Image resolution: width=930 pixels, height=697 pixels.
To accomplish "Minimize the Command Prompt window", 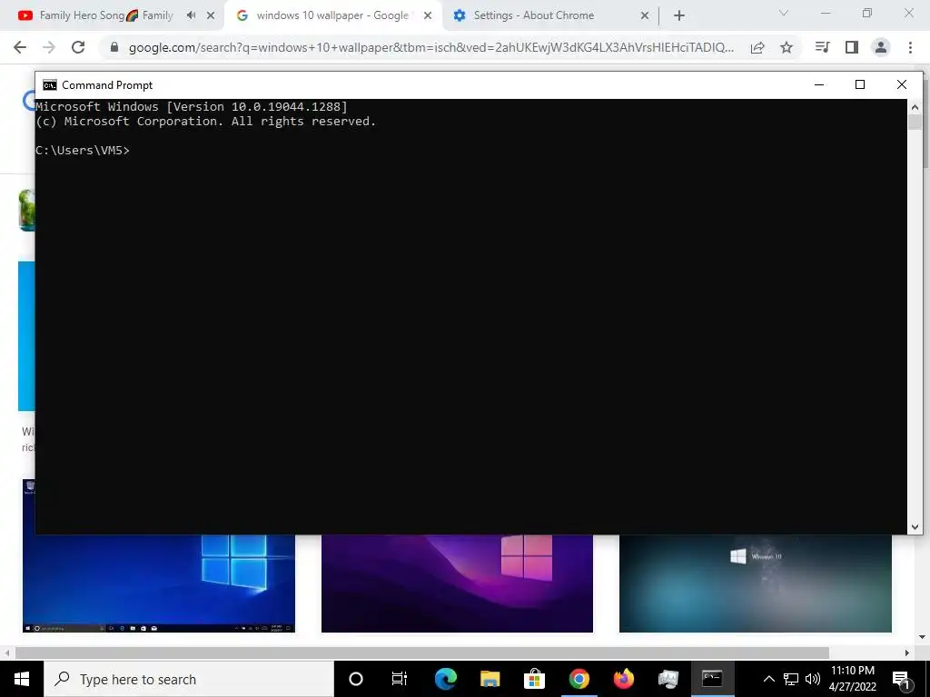I will pos(819,84).
